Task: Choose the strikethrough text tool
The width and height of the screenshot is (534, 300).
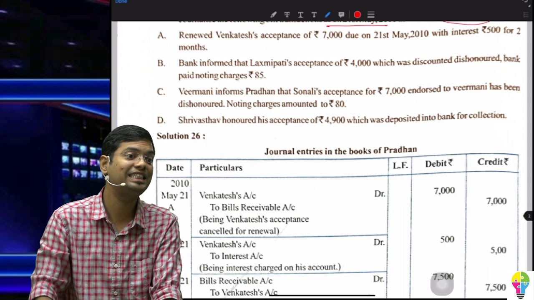Action: [287, 15]
